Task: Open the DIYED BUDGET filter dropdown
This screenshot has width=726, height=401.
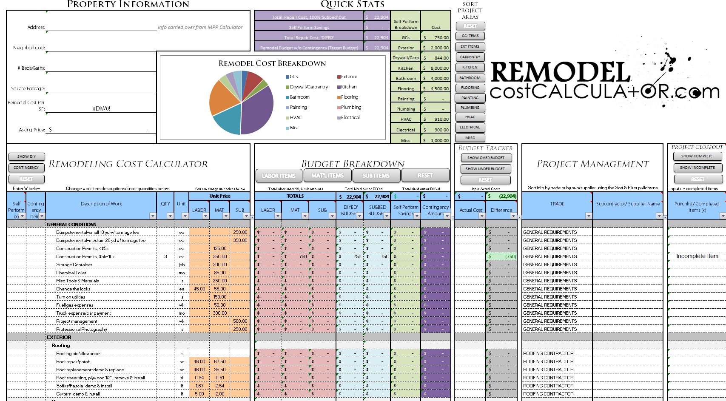Action: click(359, 216)
